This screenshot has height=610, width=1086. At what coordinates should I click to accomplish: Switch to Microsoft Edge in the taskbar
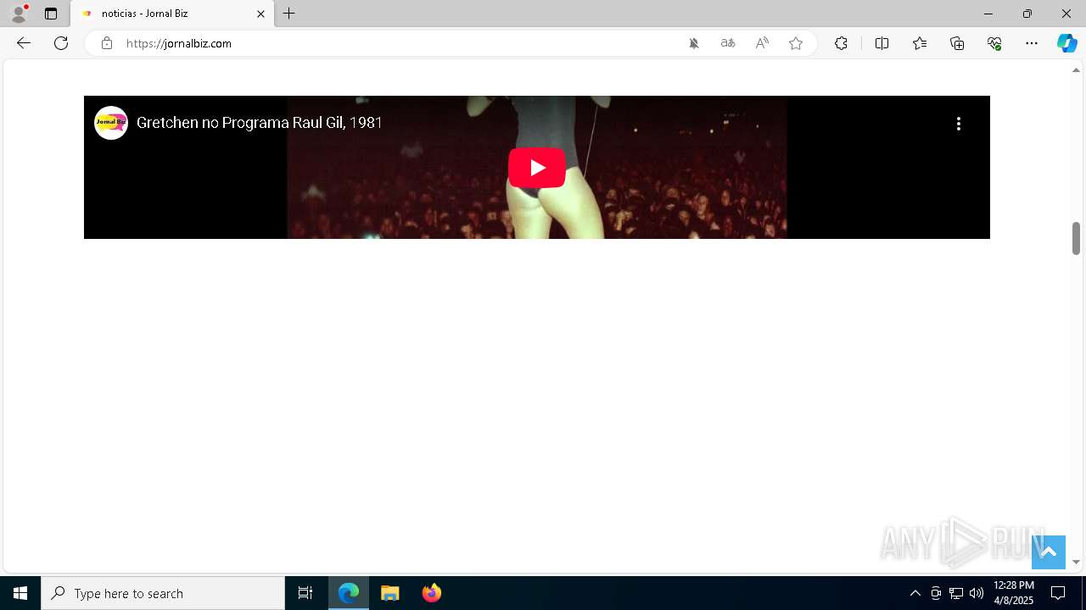[x=349, y=593]
